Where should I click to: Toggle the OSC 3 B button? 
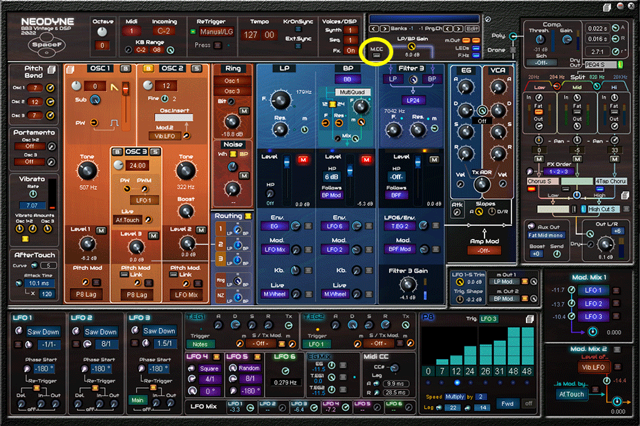click(117, 152)
